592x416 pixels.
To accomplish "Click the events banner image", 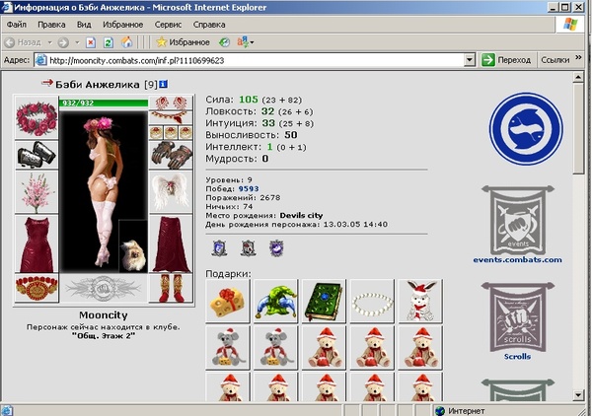I will pos(518,220).
